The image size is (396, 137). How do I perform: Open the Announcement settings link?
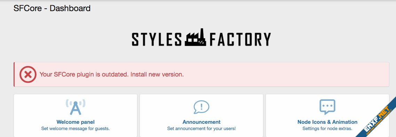click(201, 122)
